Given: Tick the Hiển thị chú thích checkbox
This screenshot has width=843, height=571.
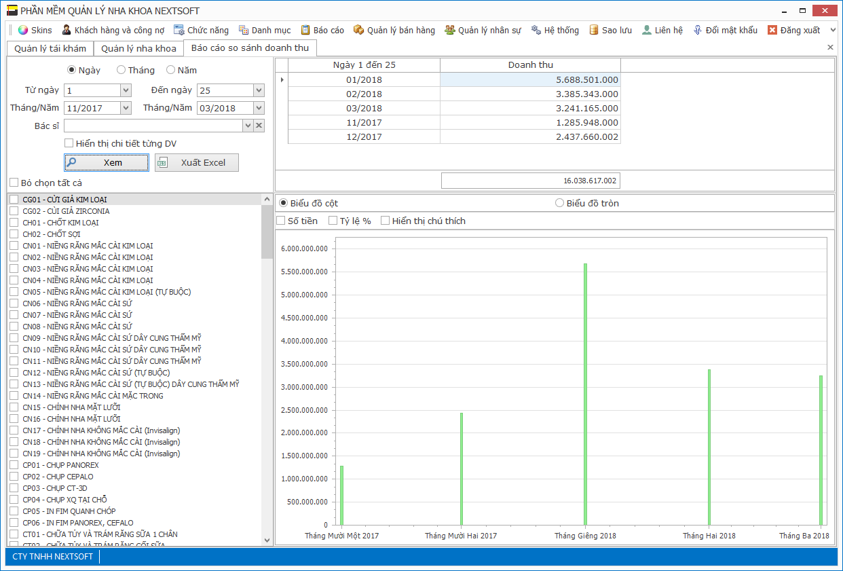Looking at the screenshot, I should pyautogui.click(x=386, y=221).
